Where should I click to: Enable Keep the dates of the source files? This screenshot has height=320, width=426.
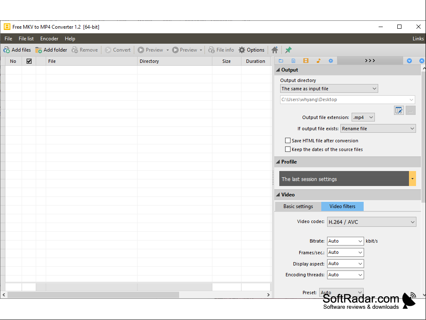(288, 149)
